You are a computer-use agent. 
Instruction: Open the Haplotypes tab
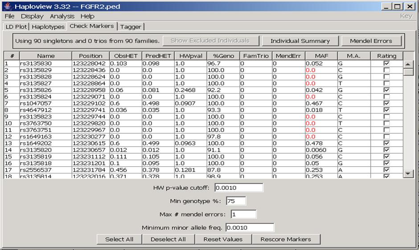tap(48, 27)
